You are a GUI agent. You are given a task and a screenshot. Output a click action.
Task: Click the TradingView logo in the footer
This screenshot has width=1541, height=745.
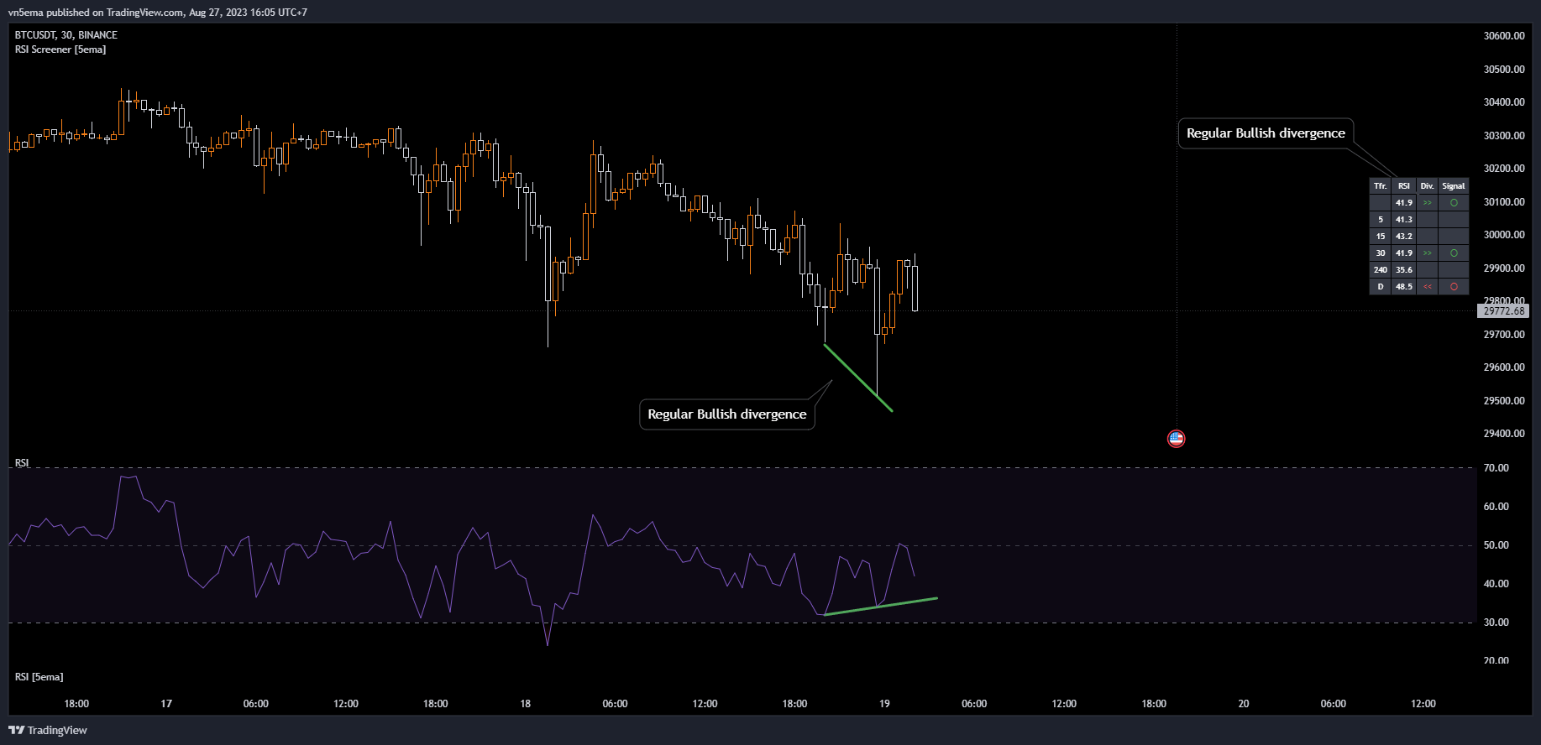(x=48, y=730)
